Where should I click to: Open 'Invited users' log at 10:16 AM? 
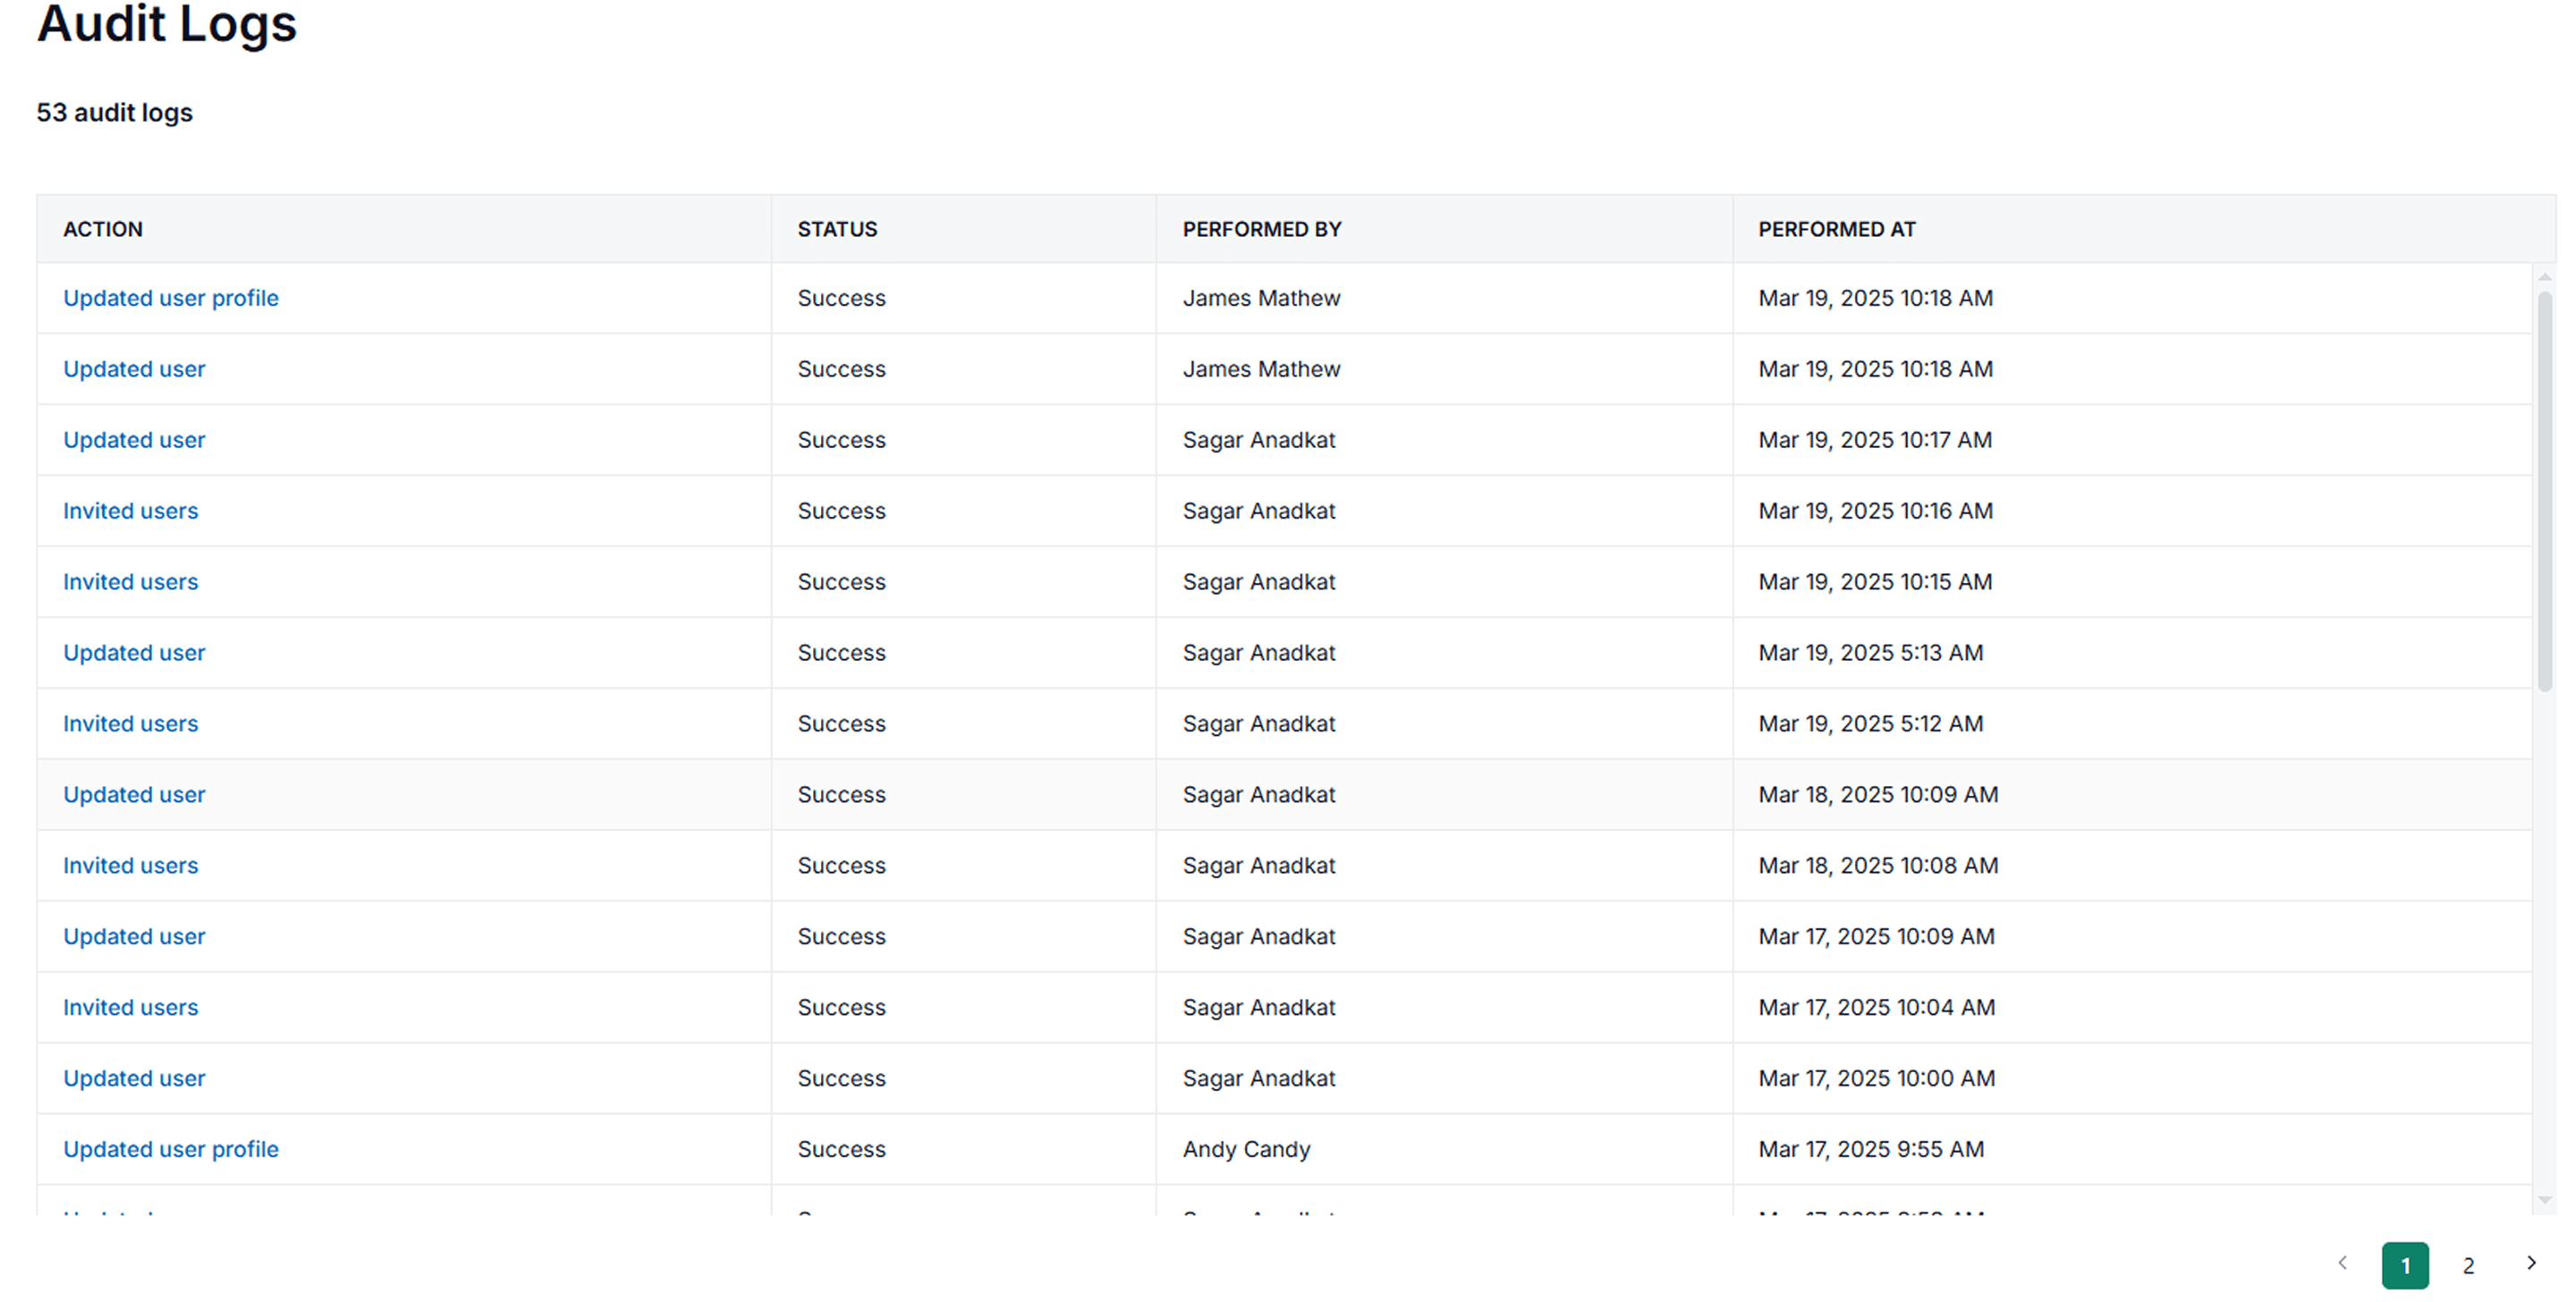131,511
